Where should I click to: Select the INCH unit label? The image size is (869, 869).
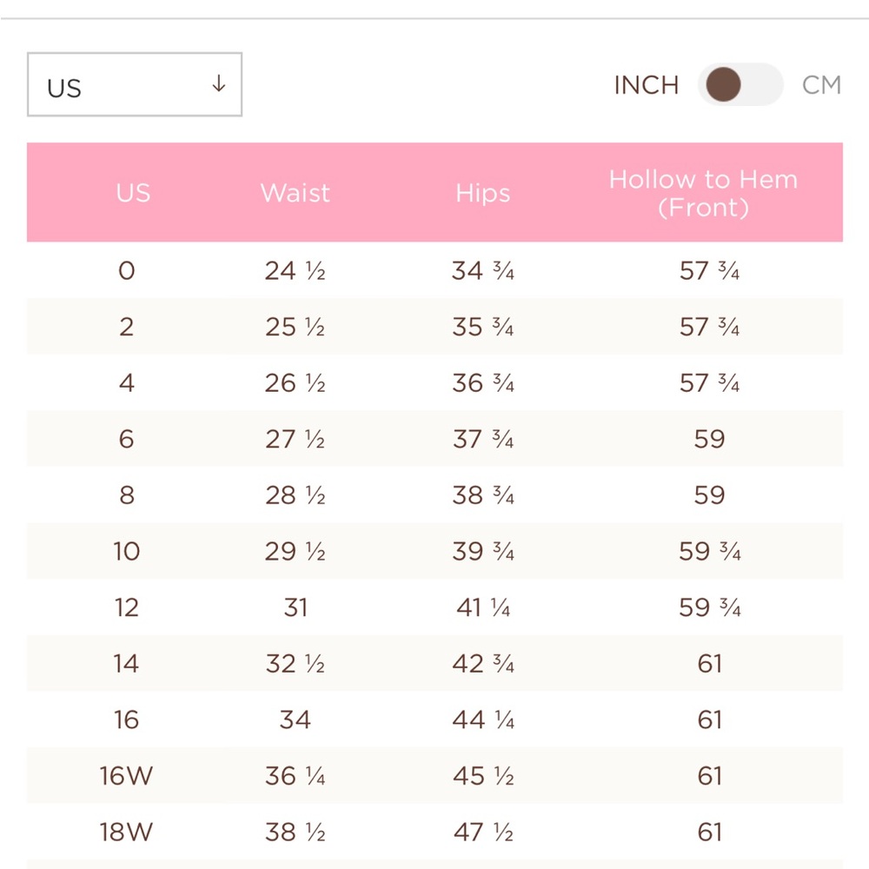click(x=647, y=85)
